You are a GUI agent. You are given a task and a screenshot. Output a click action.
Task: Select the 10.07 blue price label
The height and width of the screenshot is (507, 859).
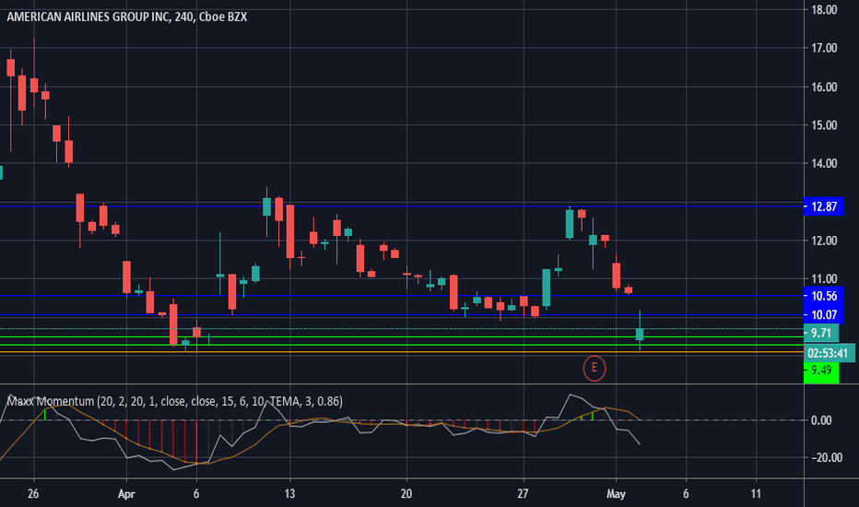tap(823, 314)
